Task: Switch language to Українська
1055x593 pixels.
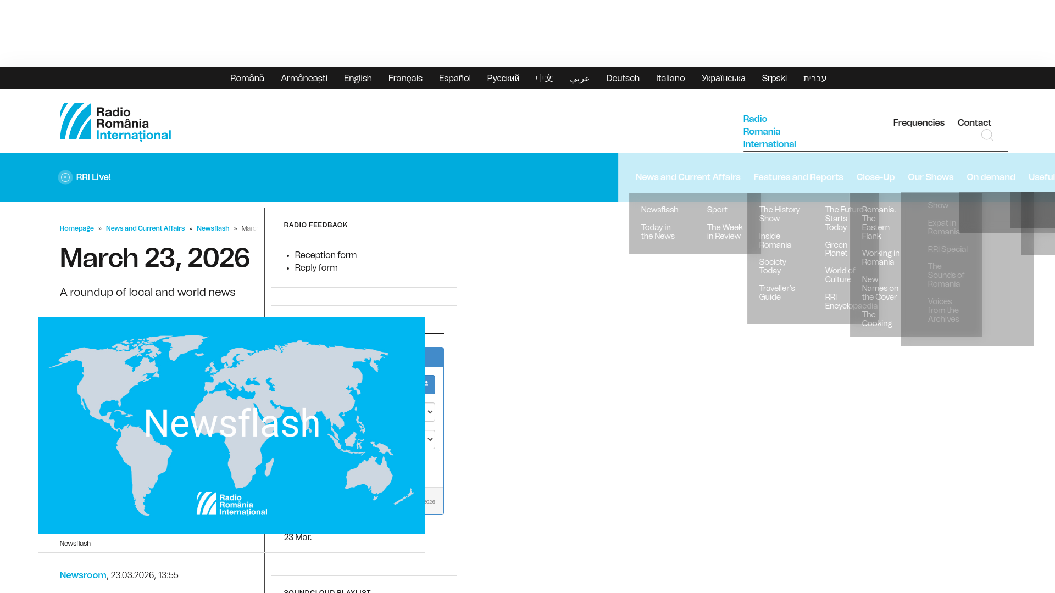Action: (x=724, y=78)
